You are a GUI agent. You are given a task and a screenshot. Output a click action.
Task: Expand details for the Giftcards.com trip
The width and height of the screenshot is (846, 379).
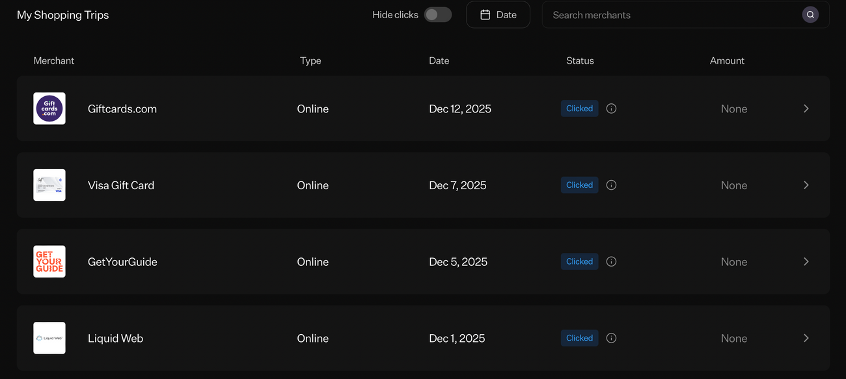click(806, 108)
